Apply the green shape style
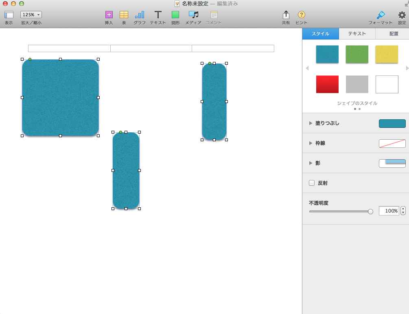 357,54
